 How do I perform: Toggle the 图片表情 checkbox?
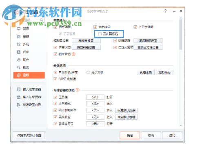point(55,54)
